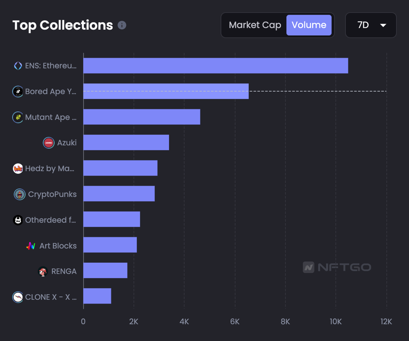The height and width of the screenshot is (341, 409).
Task: Click the Art Blocks colorful icon
Action: point(31,246)
